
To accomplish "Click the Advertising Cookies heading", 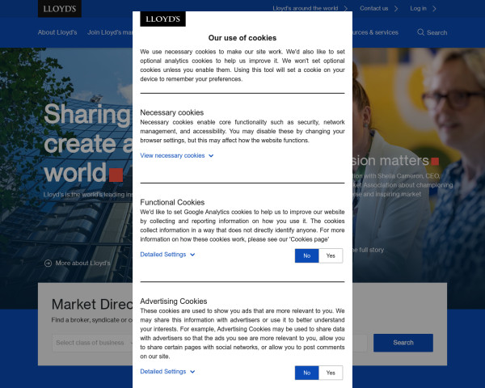I will 174,302.
